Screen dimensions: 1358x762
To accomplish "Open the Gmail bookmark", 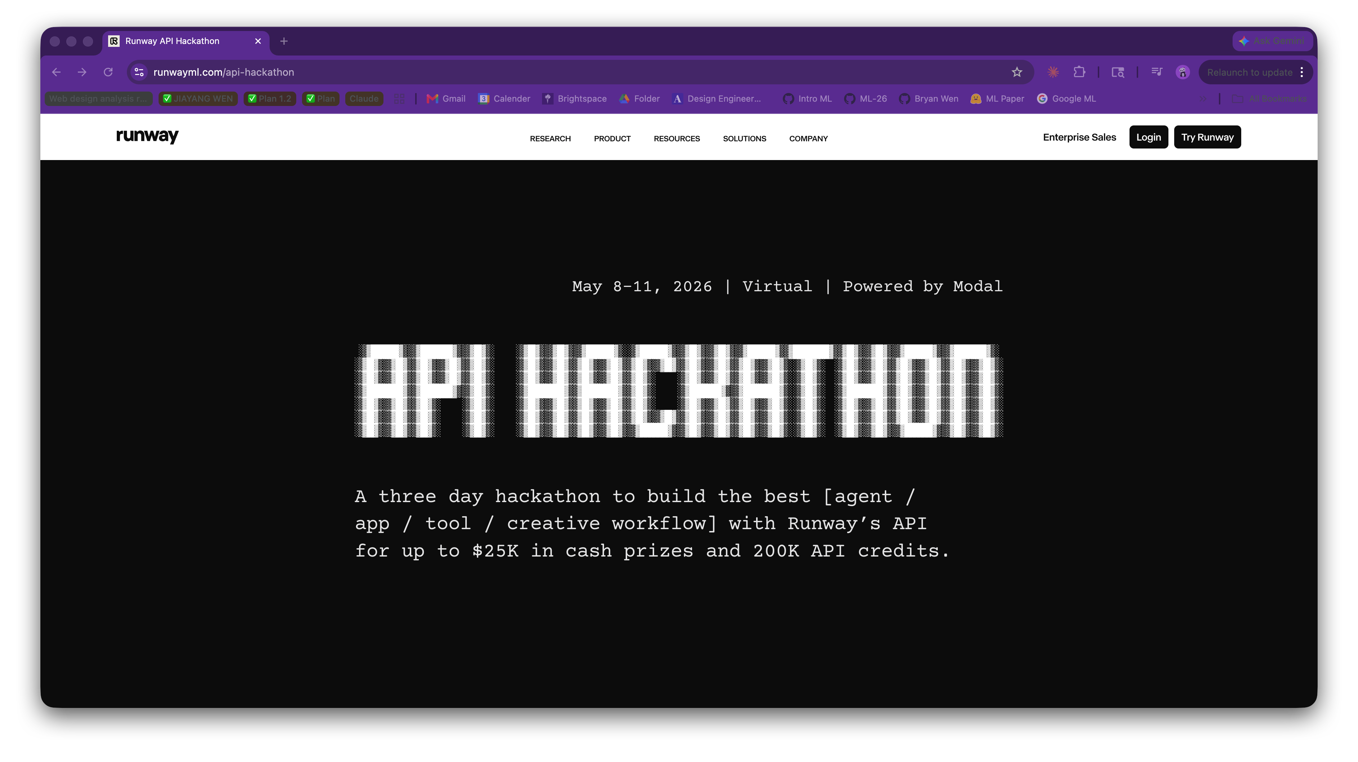I will [446, 99].
